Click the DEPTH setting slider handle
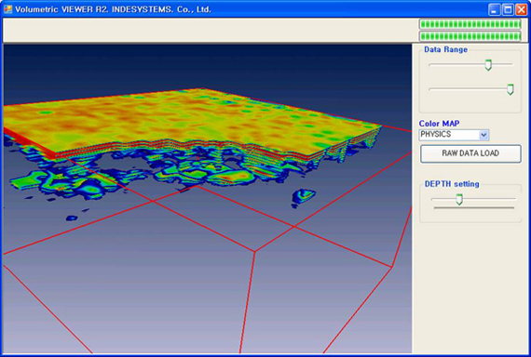This screenshot has height=357, width=531. (x=459, y=200)
